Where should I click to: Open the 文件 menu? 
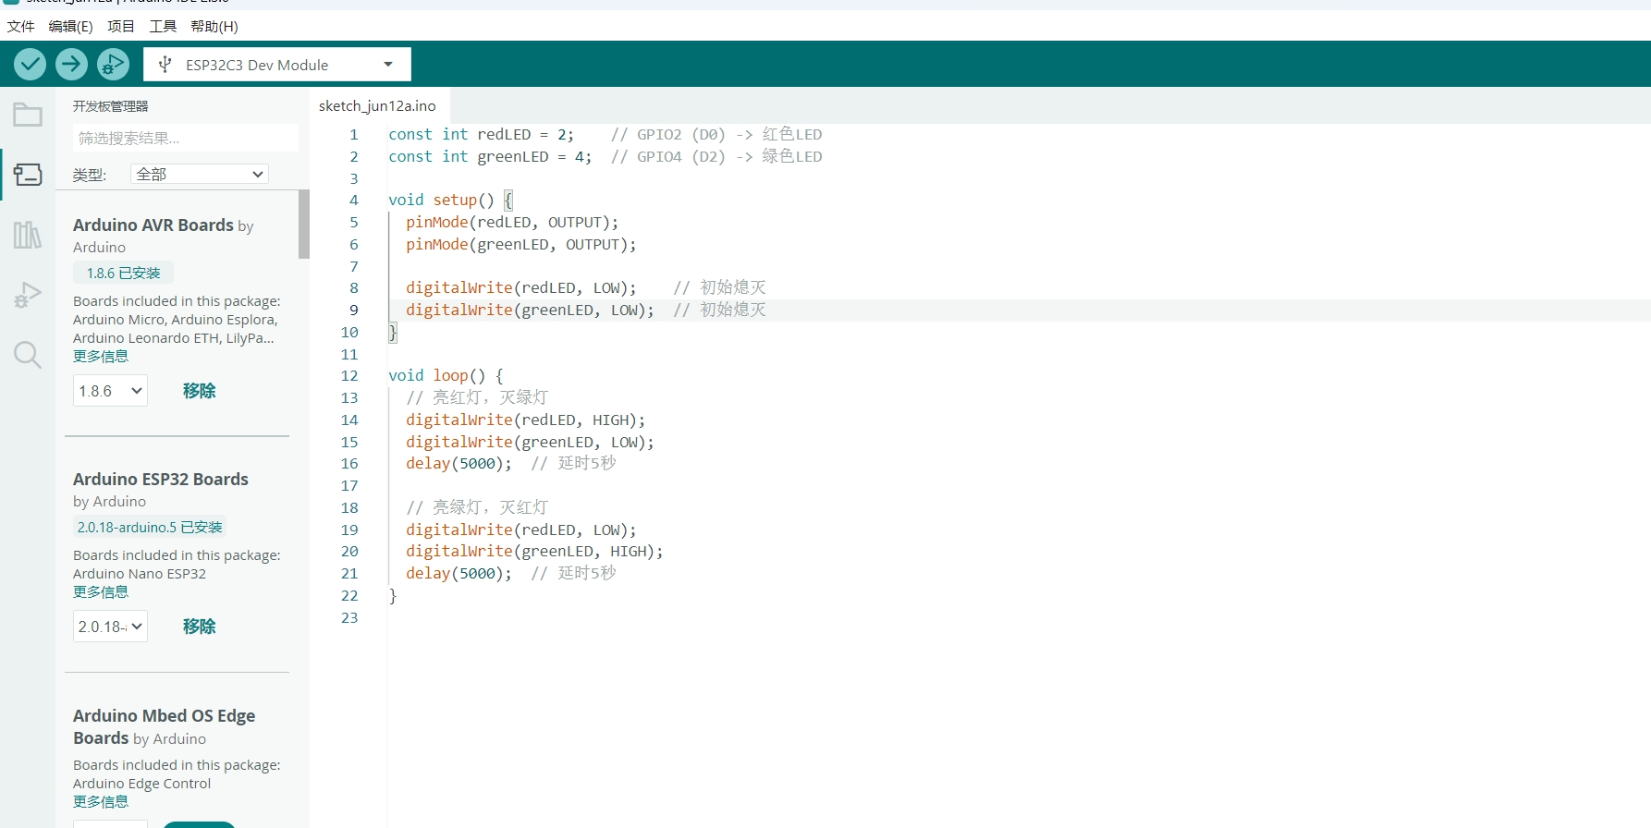(x=20, y=26)
